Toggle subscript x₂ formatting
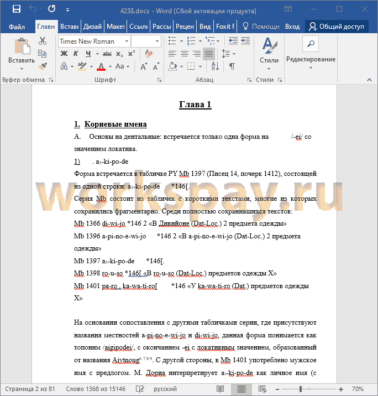 point(119,54)
